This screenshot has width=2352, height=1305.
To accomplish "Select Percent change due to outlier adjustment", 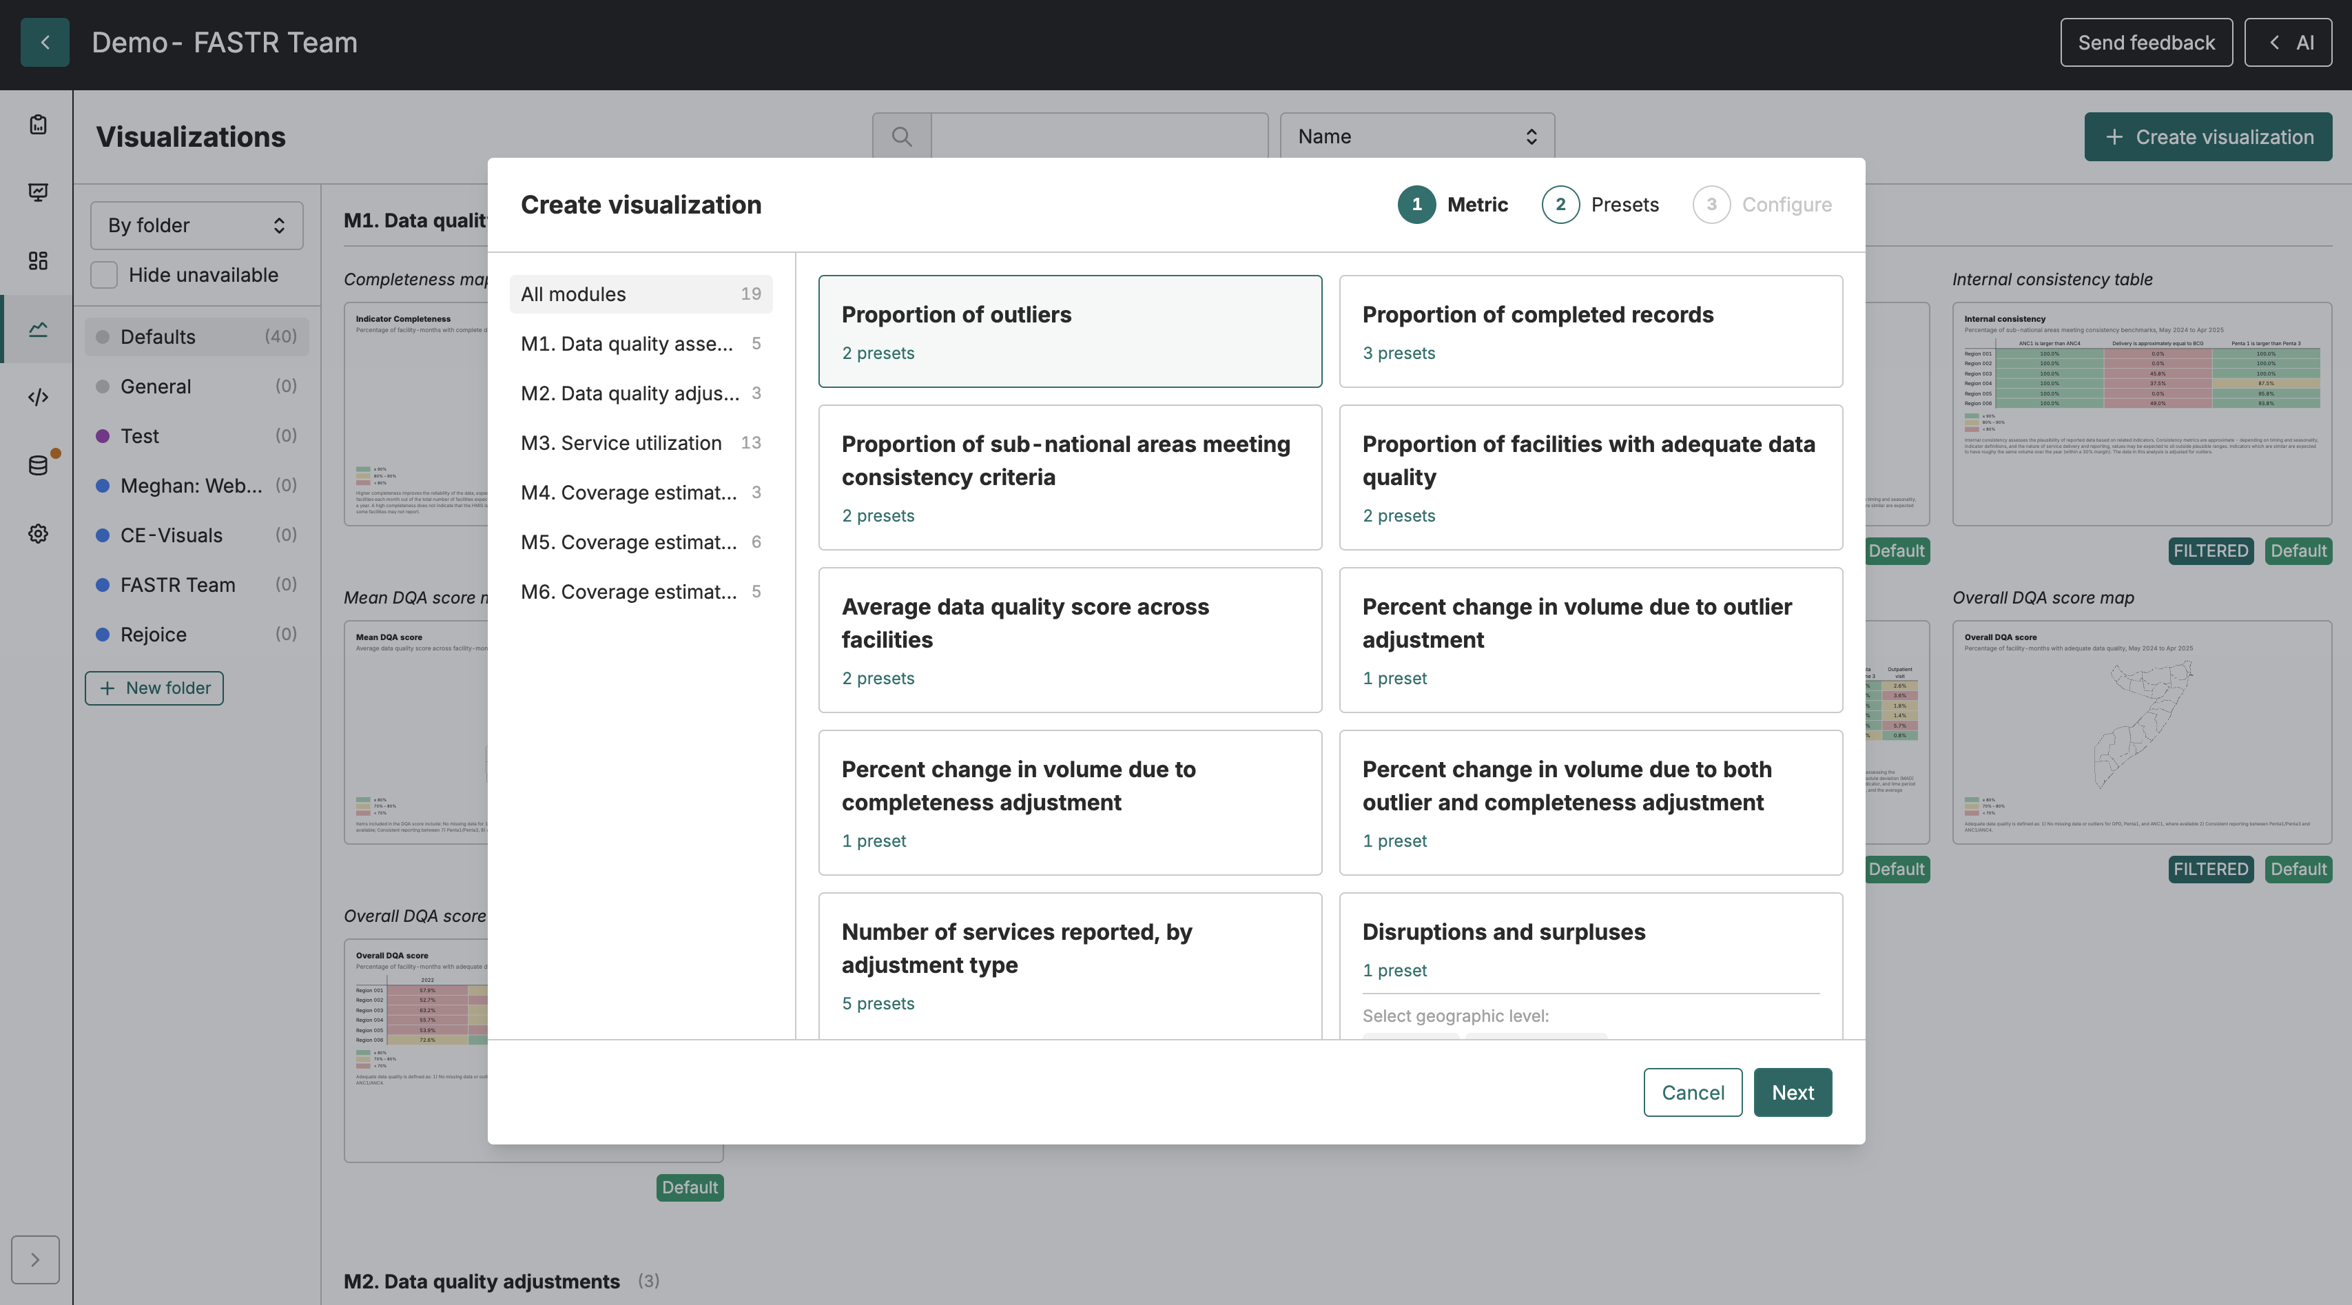I will tap(1591, 640).
